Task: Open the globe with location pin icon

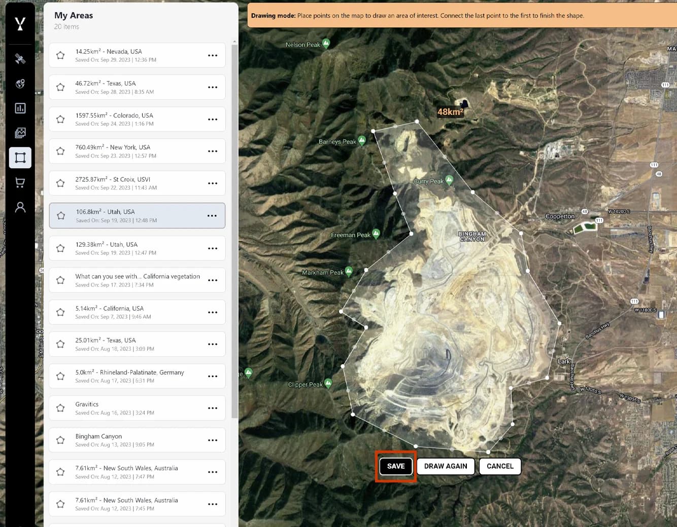Action: point(20,84)
